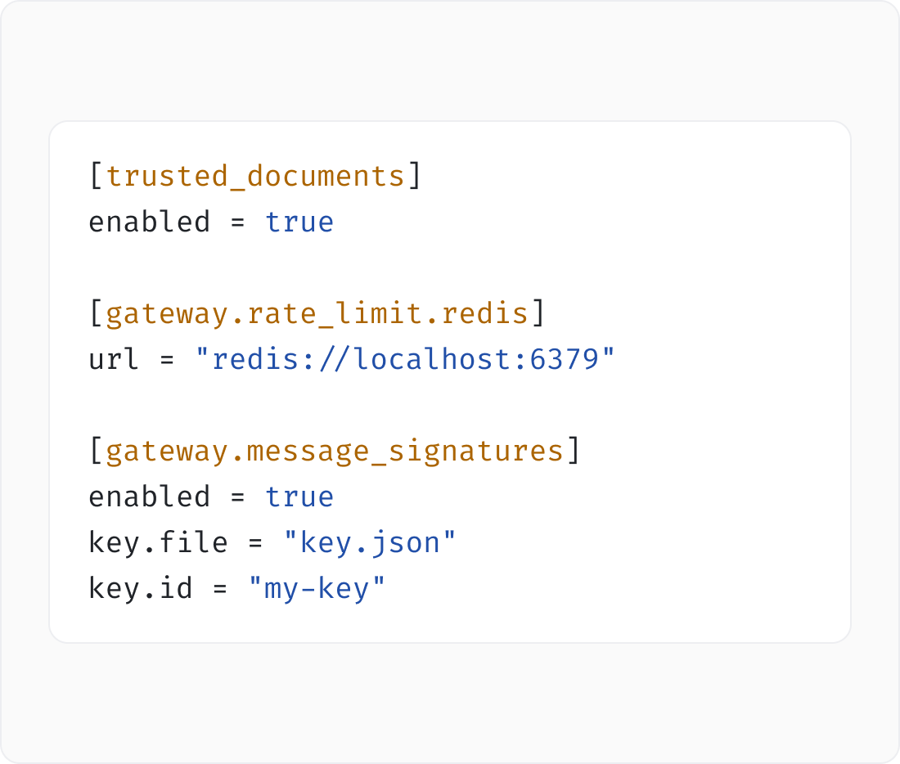The image size is (900, 764).
Task: Click the trusted_documents section header
Action: [255, 176]
